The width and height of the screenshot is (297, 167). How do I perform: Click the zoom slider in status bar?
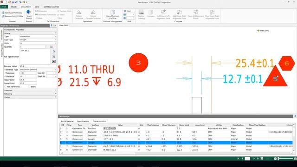(285, 159)
